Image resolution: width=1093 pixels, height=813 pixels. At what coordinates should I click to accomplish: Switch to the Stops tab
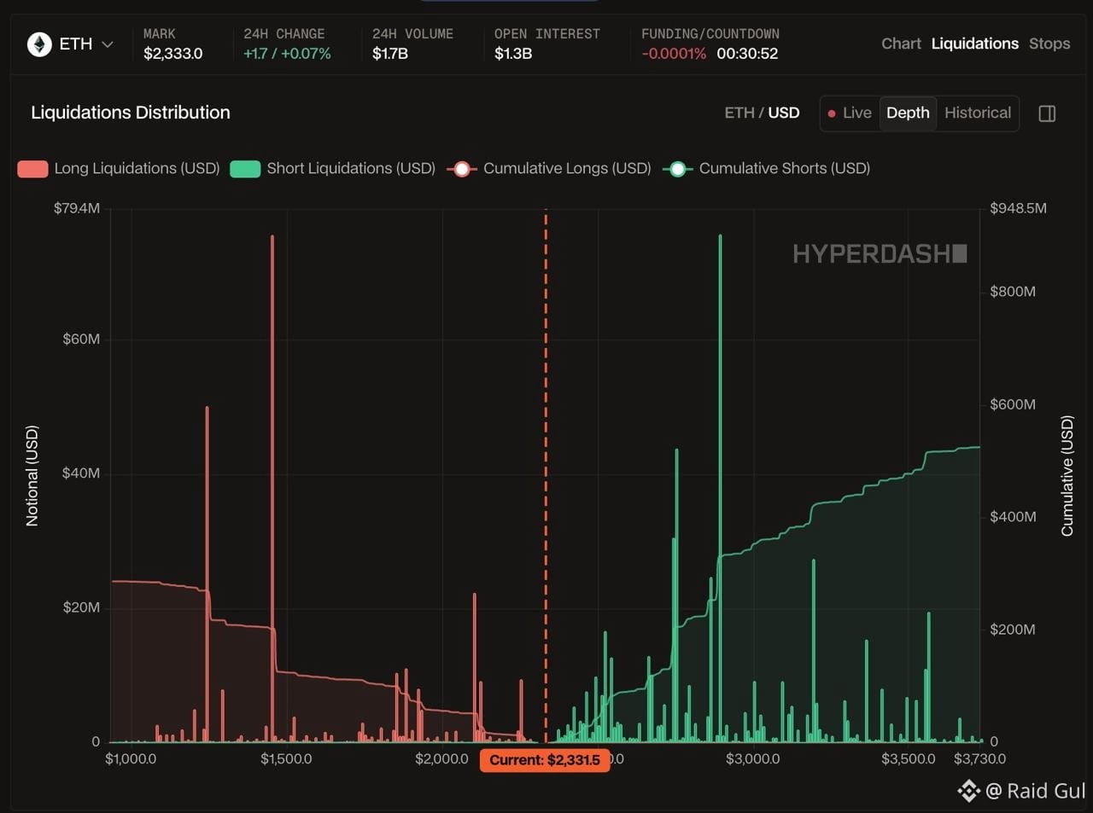click(x=1049, y=44)
